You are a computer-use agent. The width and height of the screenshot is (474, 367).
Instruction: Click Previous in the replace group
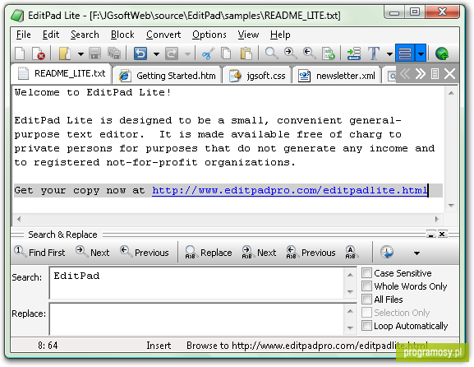[x=311, y=252]
